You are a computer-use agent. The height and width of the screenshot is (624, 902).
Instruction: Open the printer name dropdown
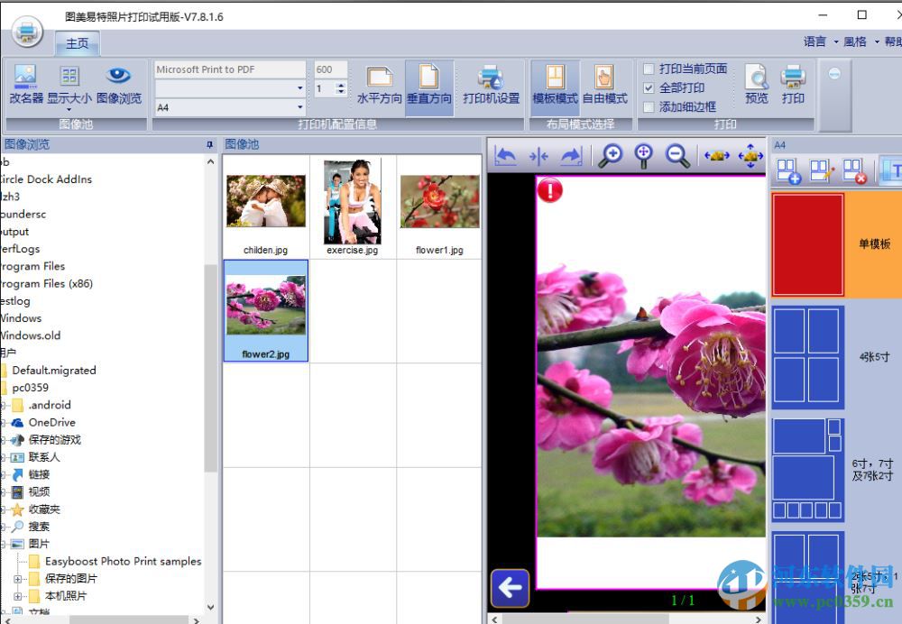point(299,88)
